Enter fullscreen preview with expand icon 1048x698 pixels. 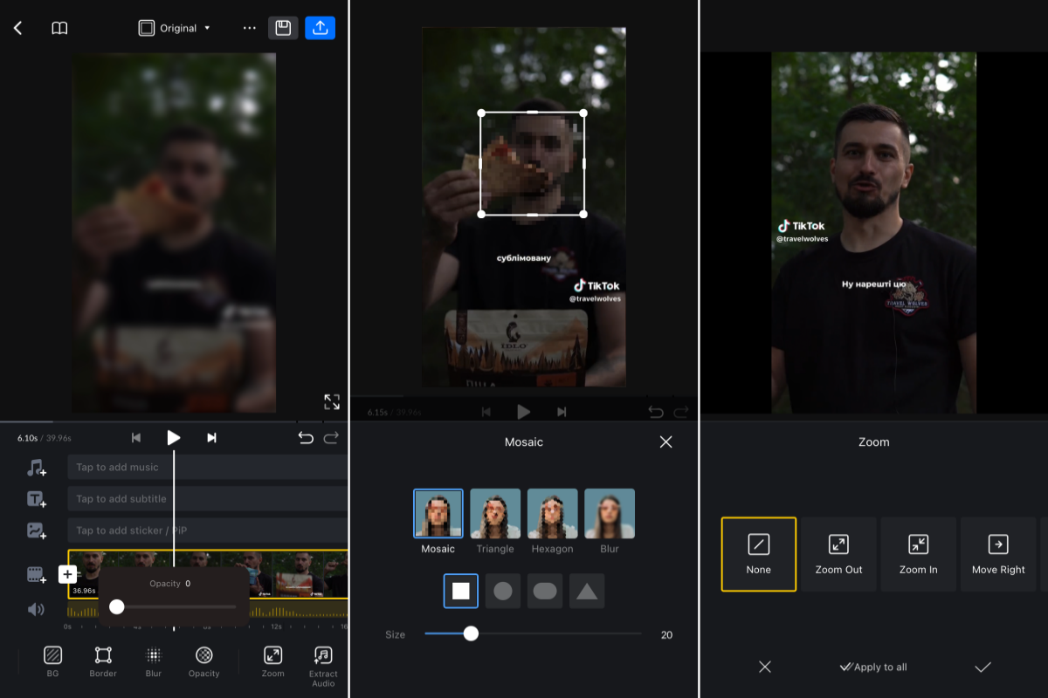332,401
